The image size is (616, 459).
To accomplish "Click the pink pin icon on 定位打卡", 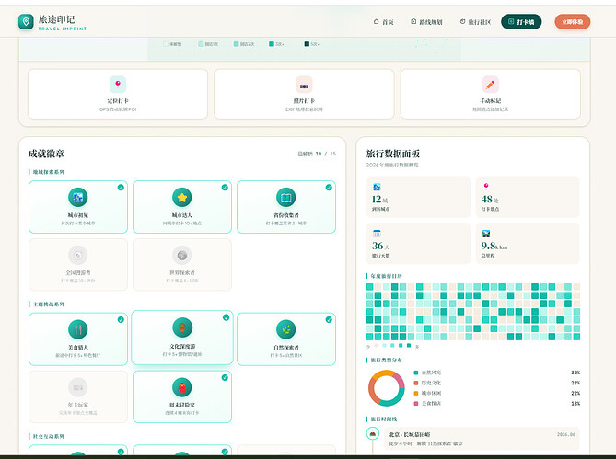I will [x=118, y=85].
